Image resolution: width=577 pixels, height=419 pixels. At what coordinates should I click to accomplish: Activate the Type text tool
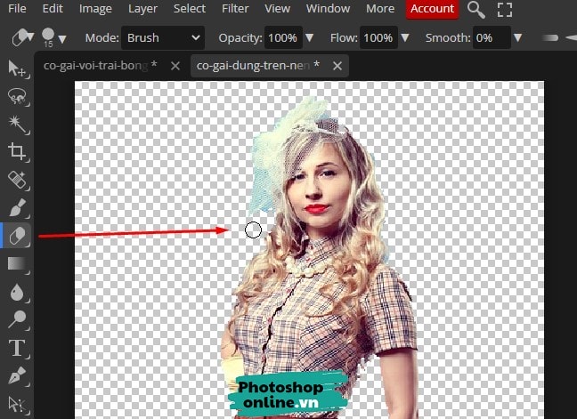(x=17, y=347)
